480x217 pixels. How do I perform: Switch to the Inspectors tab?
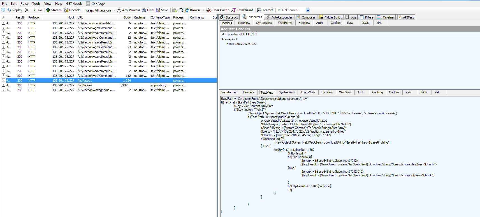coord(252,17)
